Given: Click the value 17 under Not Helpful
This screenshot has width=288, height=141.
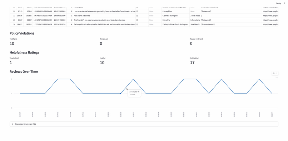Looking at the screenshot, I should click(192, 63).
